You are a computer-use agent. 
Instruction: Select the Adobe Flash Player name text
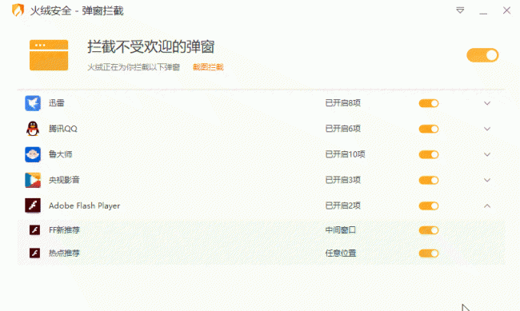point(85,206)
